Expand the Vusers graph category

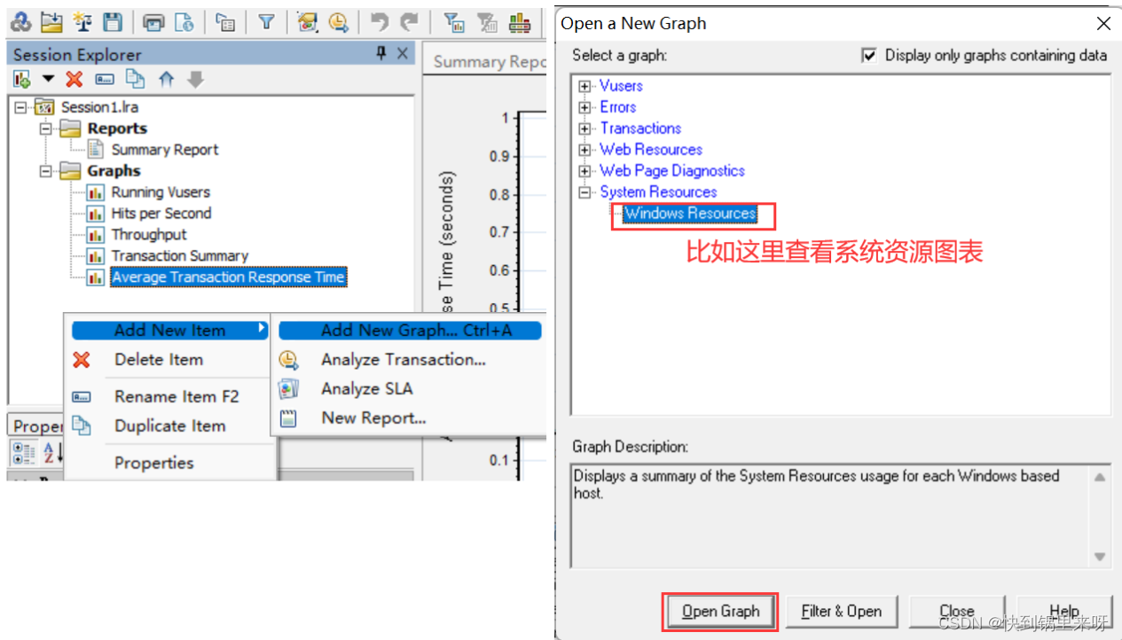(585, 86)
